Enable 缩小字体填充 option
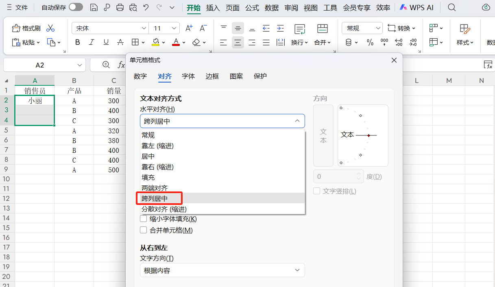495x287 pixels. (x=143, y=218)
